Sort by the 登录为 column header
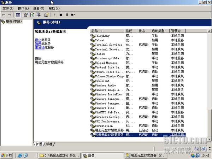The height and width of the screenshot is (159, 212). coord(177,31)
